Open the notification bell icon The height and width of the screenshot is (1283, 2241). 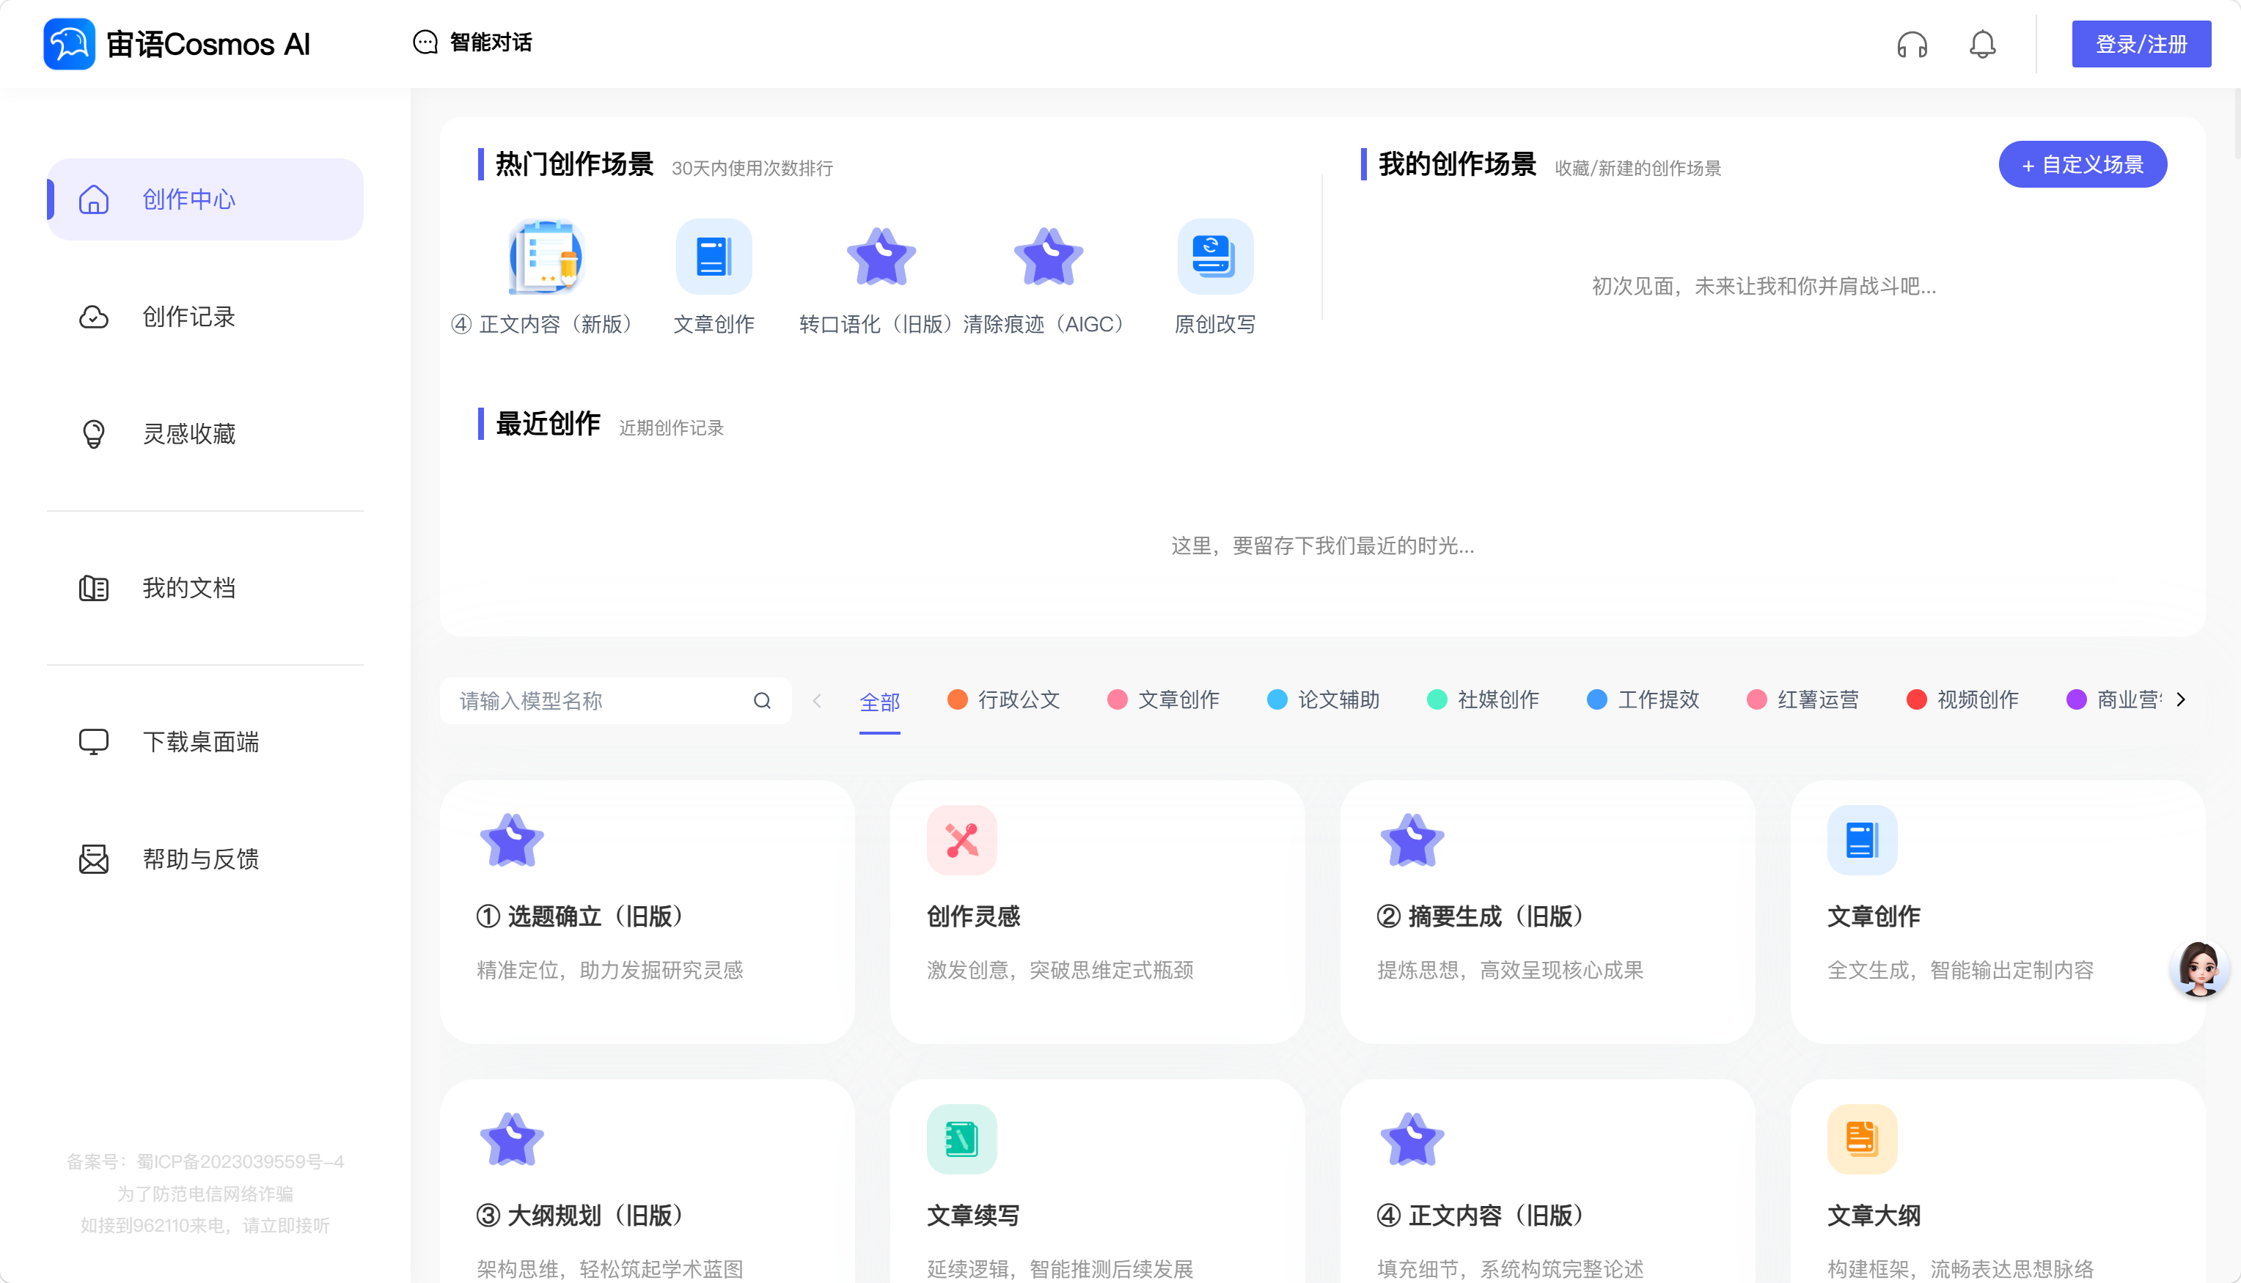click(1982, 44)
